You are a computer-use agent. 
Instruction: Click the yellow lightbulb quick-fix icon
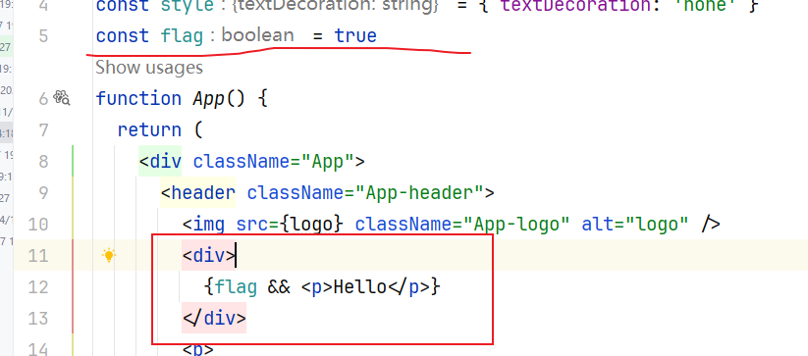tap(109, 255)
